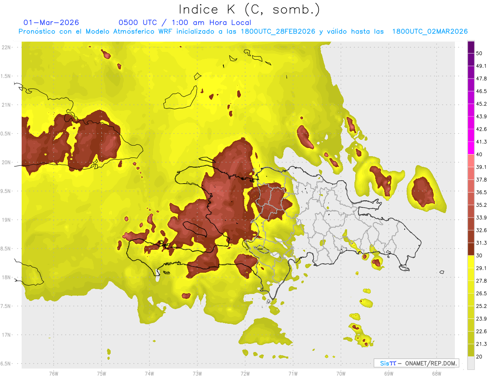
Task: Click the colorbar value "22.6"
Action: [x=481, y=332]
